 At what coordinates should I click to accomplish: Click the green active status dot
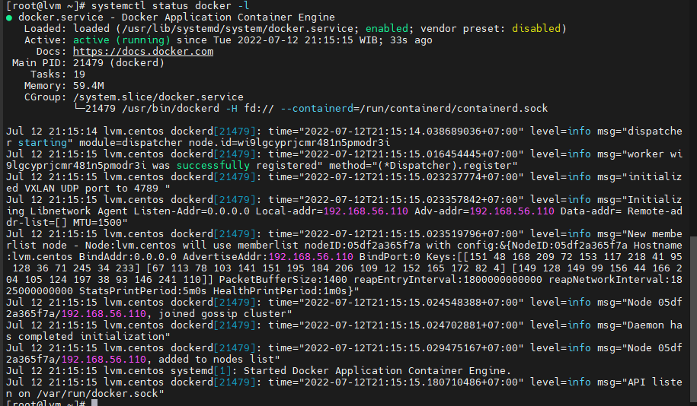point(9,17)
